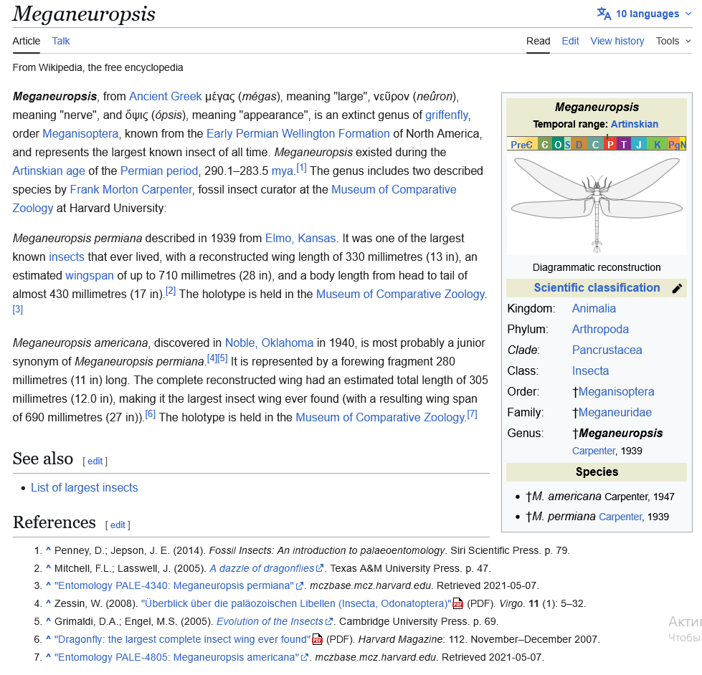Open the Pancrustacea clade link
The height and width of the screenshot is (675, 702).
[607, 350]
